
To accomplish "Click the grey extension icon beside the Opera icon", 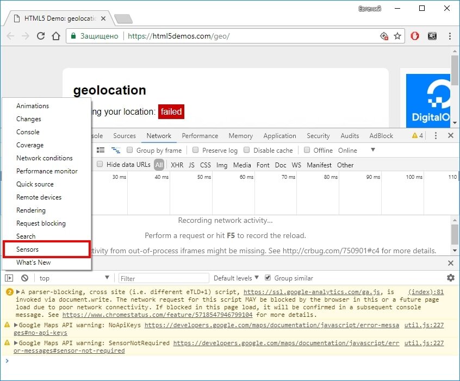I will [432, 36].
